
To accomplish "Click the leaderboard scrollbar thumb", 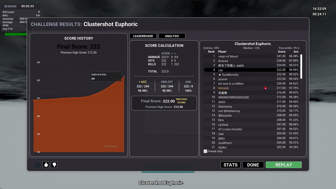I will (x=301, y=66).
